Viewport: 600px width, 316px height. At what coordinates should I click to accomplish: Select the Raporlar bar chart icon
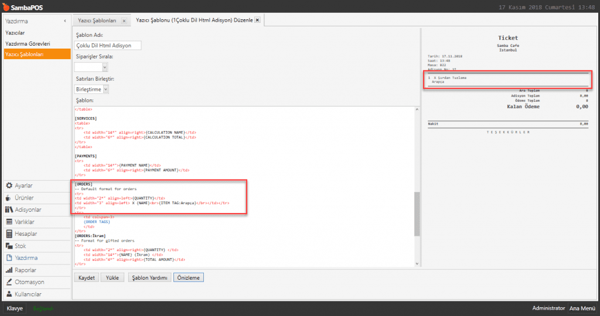point(9,270)
